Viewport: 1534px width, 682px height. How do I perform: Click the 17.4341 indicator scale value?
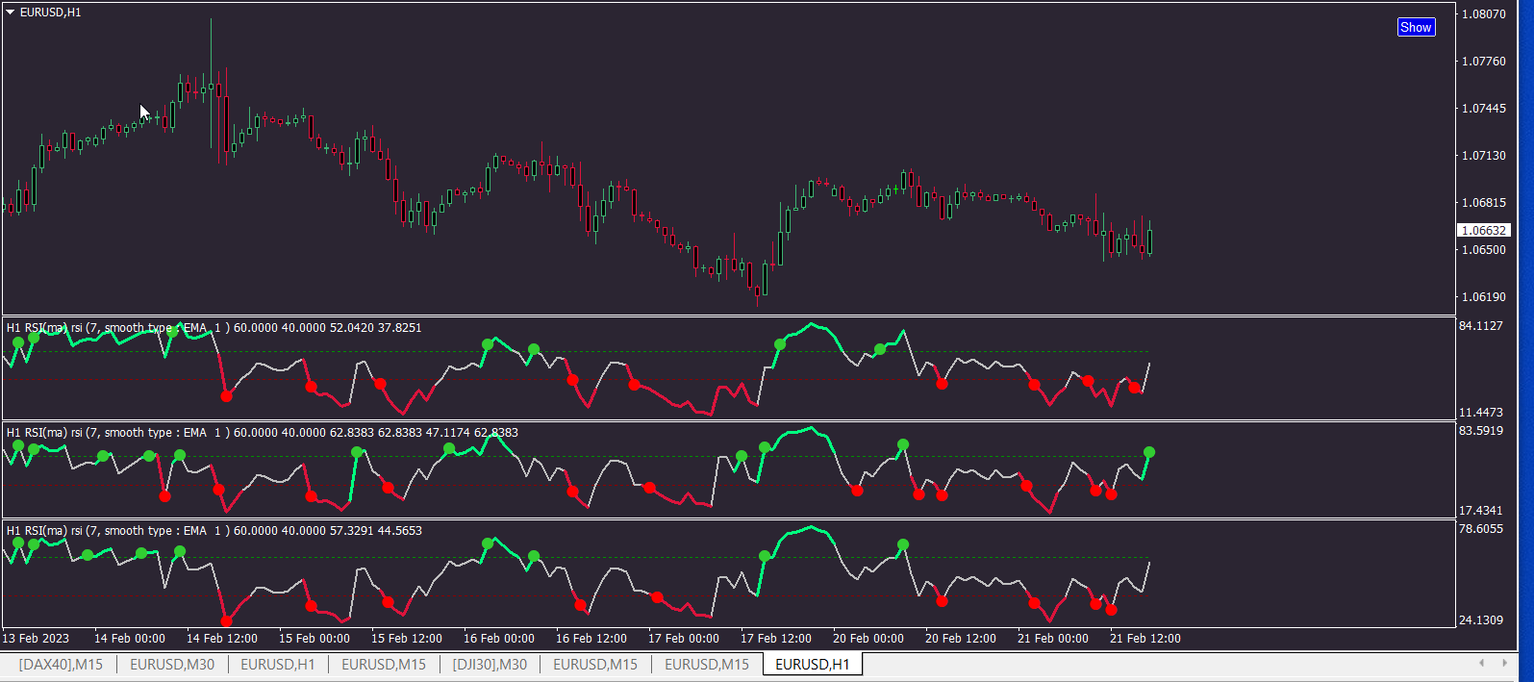point(1481,511)
